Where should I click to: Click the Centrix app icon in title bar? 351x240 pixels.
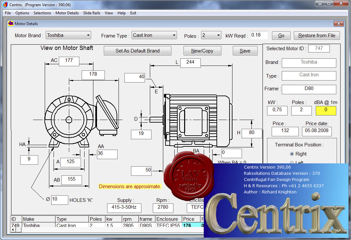[x=5, y=5]
